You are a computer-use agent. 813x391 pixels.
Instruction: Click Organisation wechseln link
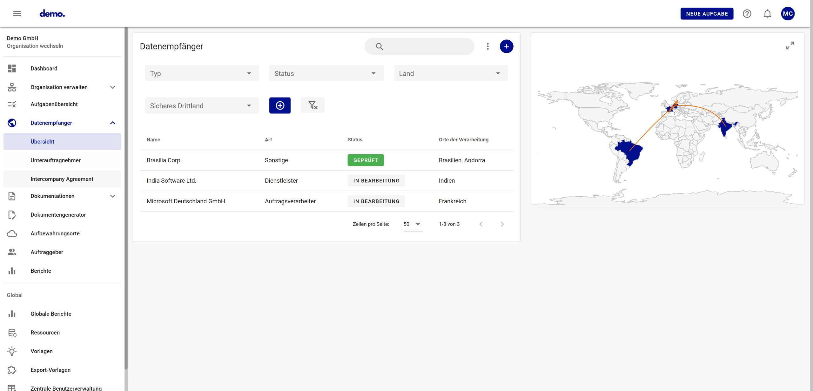35,46
